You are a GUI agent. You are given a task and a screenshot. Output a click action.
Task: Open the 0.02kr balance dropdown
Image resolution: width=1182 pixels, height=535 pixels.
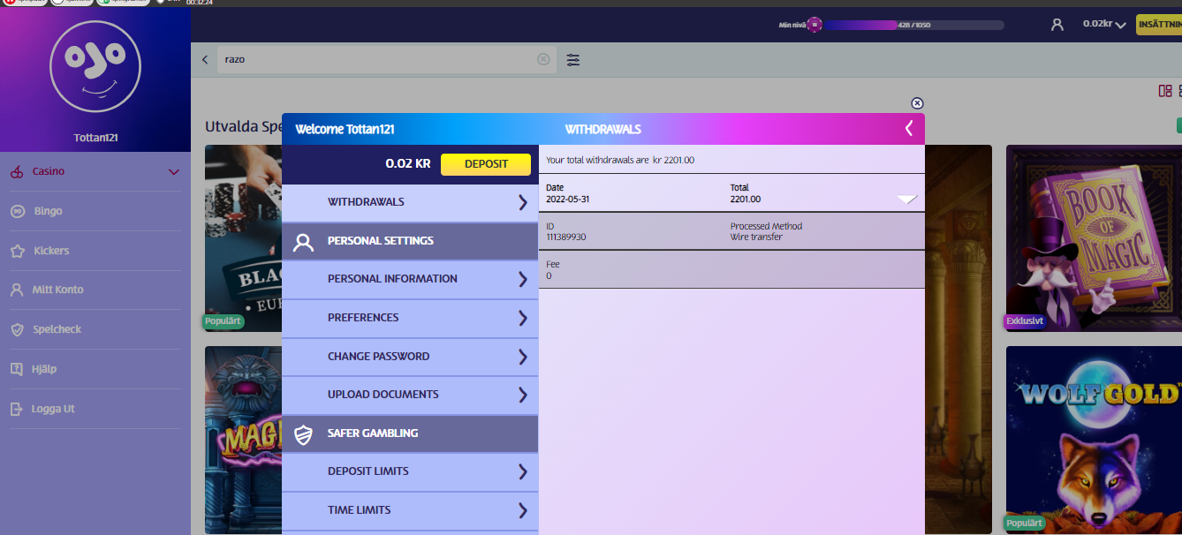1104,25
